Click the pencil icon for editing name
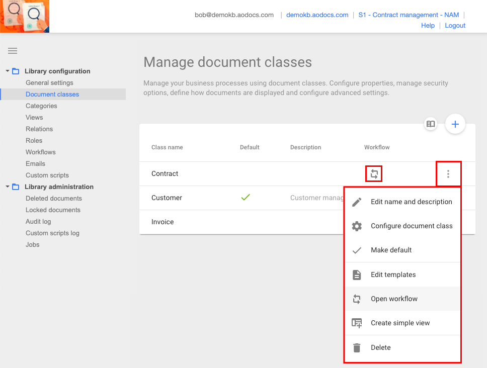The width and height of the screenshot is (487, 368). [357, 202]
